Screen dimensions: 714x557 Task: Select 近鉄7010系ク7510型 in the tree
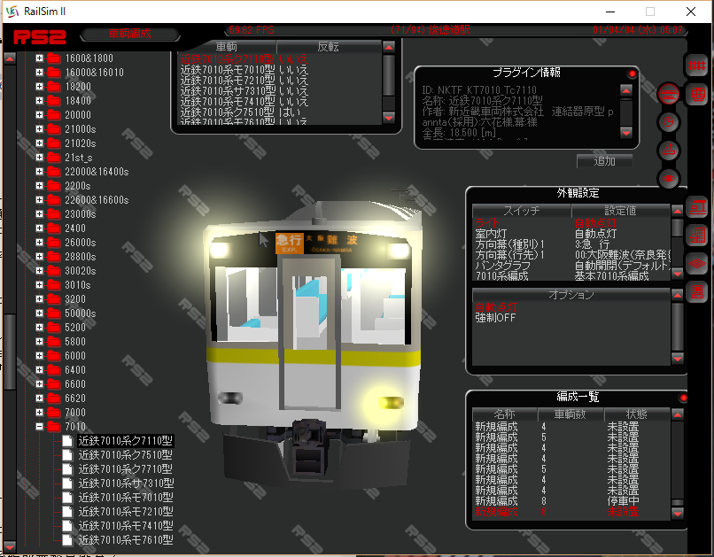tap(125, 455)
